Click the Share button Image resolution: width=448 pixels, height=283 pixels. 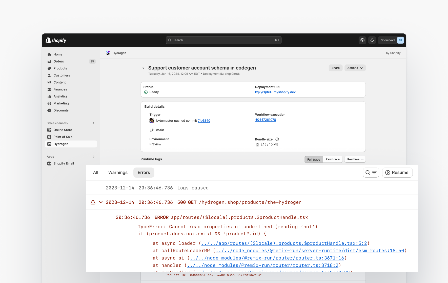(x=336, y=68)
